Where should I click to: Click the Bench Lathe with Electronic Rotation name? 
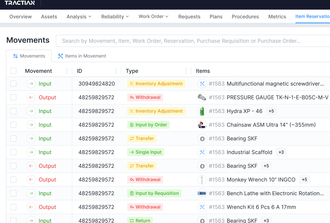[275, 193]
